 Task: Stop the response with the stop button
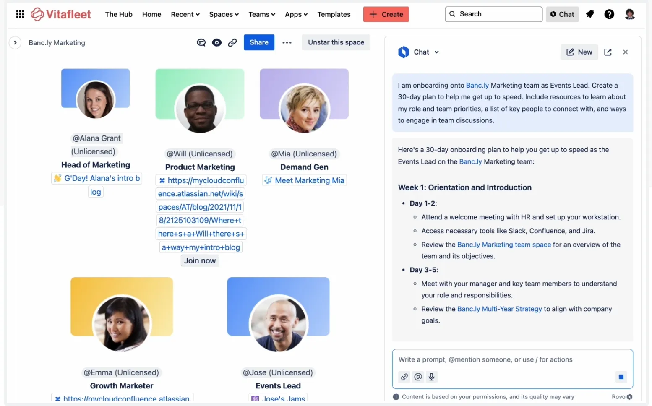[621, 377]
